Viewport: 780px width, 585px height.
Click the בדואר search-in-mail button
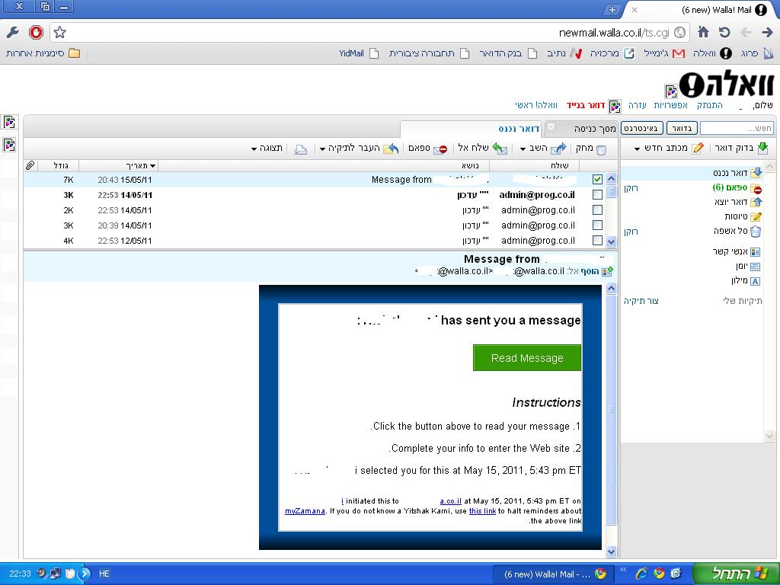[682, 128]
